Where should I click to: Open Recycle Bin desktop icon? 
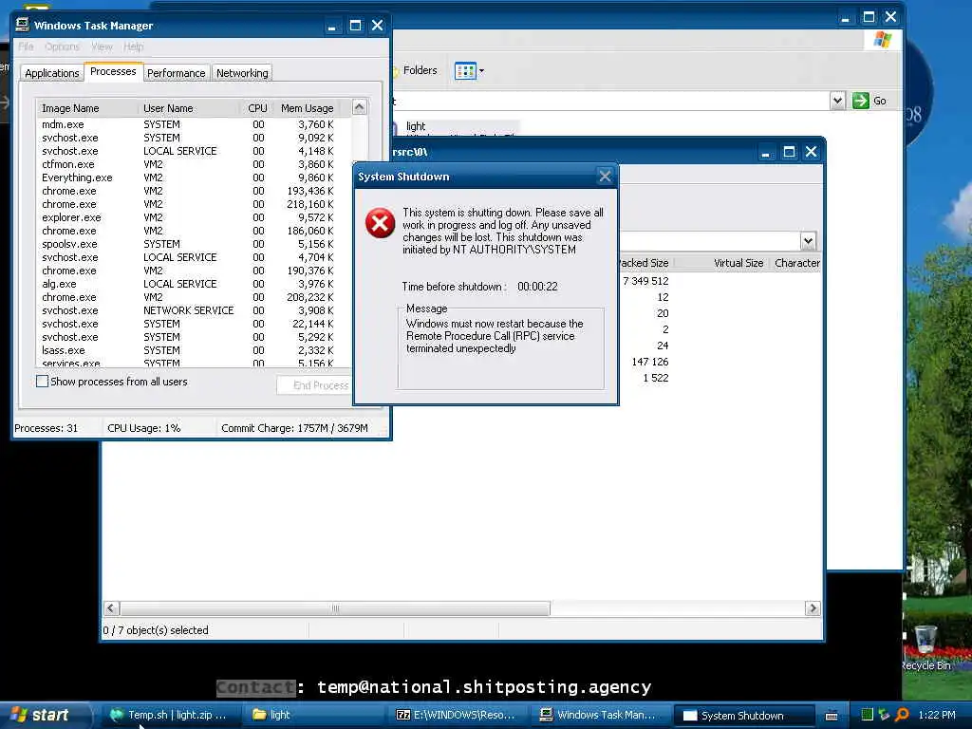(x=925, y=647)
